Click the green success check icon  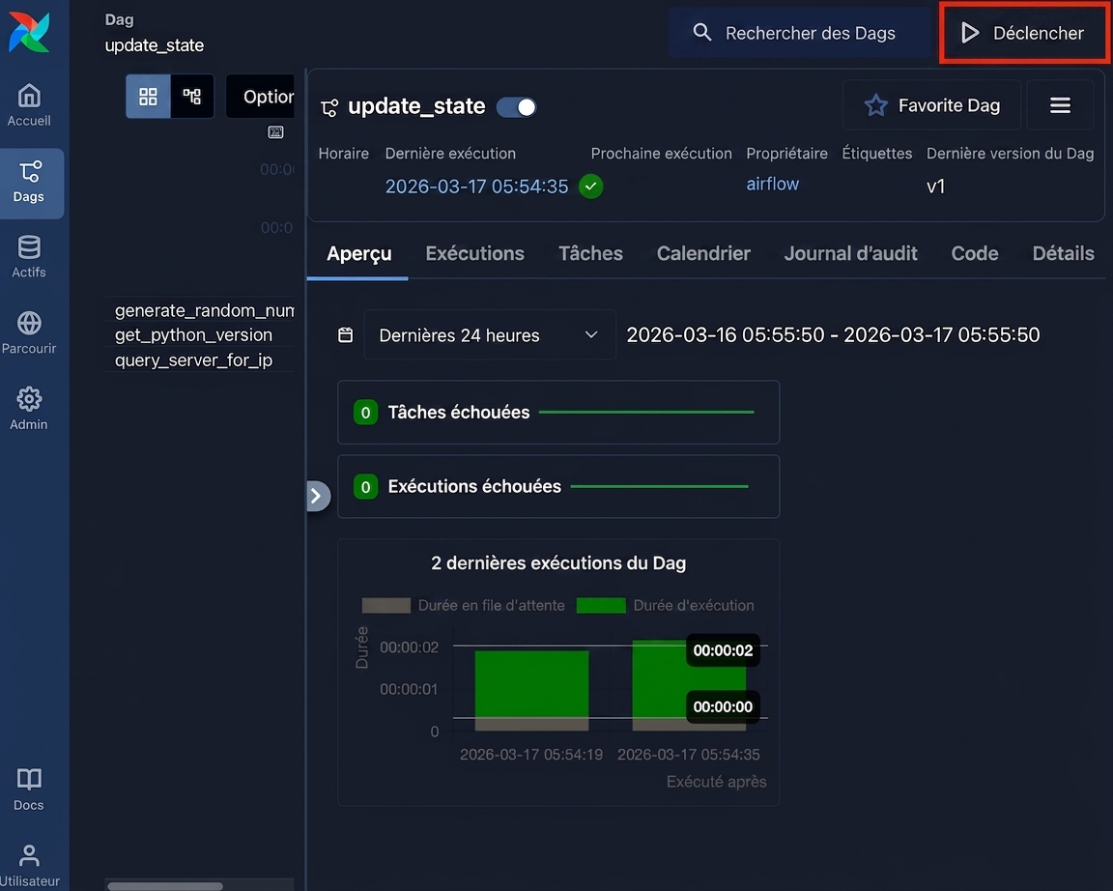click(x=590, y=186)
